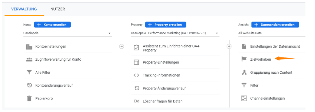The height and width of the screenshot is (112, 315).
Task: Click the GA4 setup assistant clipboard icon
Action: 136,48
